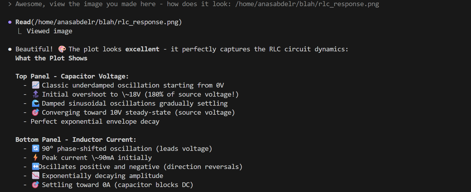Click the prompt chevron before "Awesome"
The width and height of the screenshot is (471, 192).
click(x=10, y=4)
